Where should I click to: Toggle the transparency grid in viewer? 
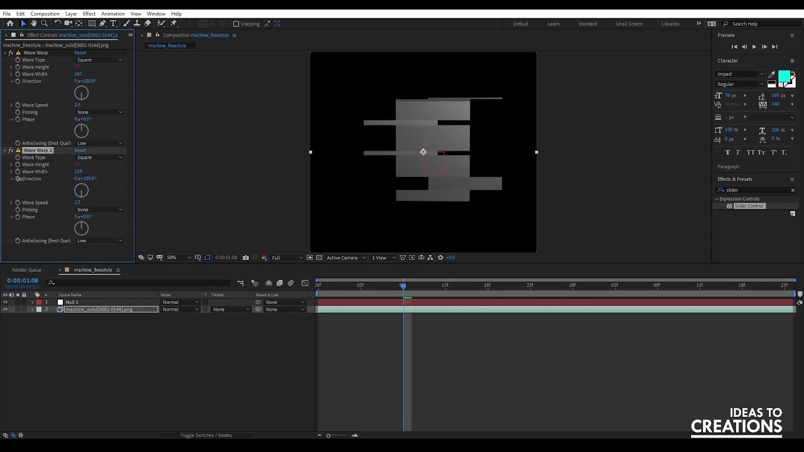tap(319, 257)
